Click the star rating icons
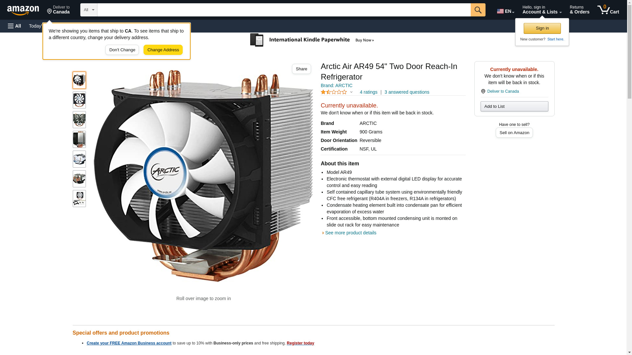The image size is (632, 355). click(x=334, y=92)
